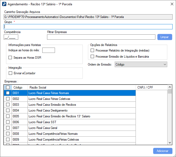Select company 0001 Férias Normais checkbox
The height and width of the screenshot is (157, 176).
[x=8, y=93]
